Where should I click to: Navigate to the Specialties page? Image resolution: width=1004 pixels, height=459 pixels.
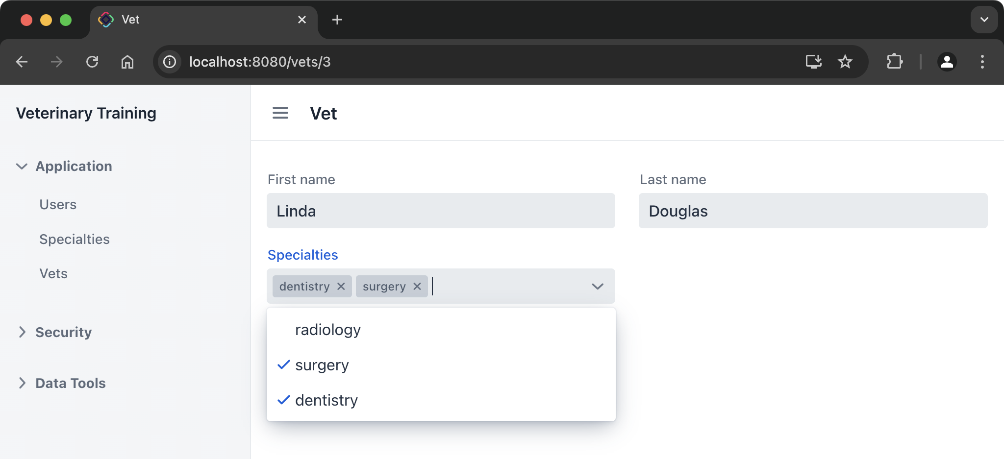(x=75, y=239)
